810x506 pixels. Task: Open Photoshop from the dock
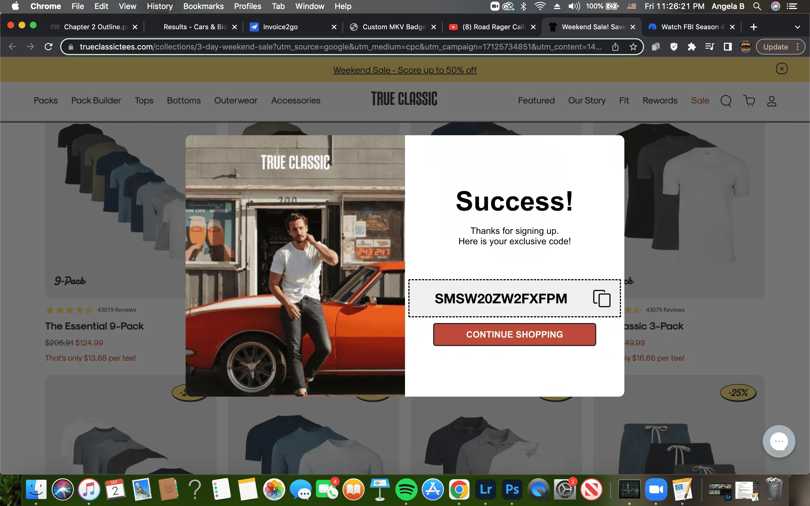click(x=512, y=490)
